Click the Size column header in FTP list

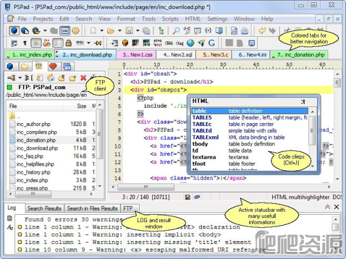pos(76,106)
